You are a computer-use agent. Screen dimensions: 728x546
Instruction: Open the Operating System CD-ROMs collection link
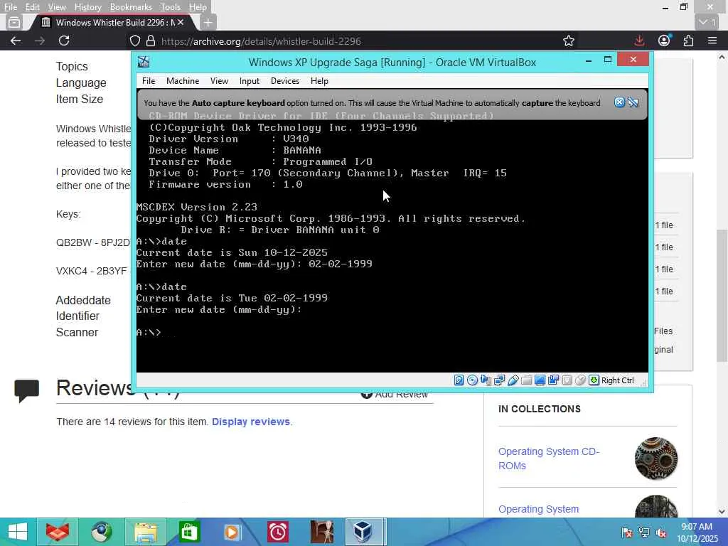pyautogui.click(x=549, y=459)
